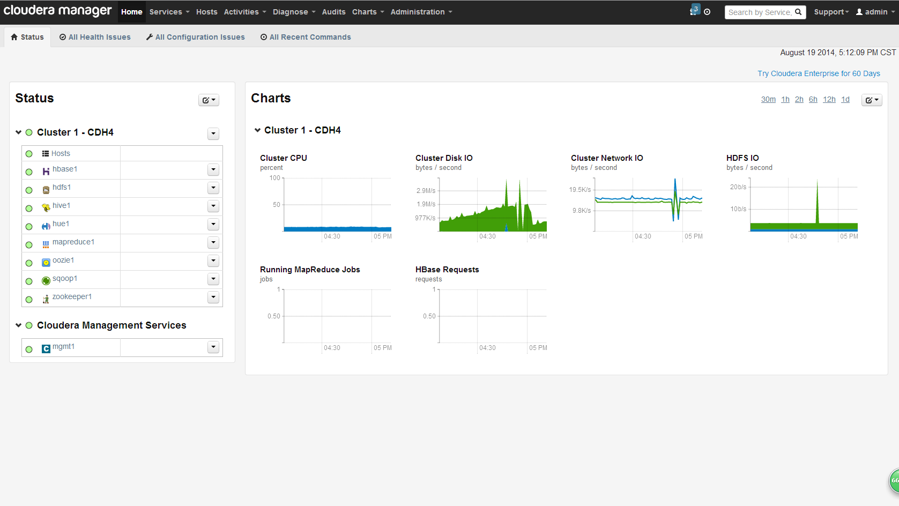This screenshot has height=506, width=899.
Task: Open the hbase1 actions dropdown
Action: [x=213, y=170]
